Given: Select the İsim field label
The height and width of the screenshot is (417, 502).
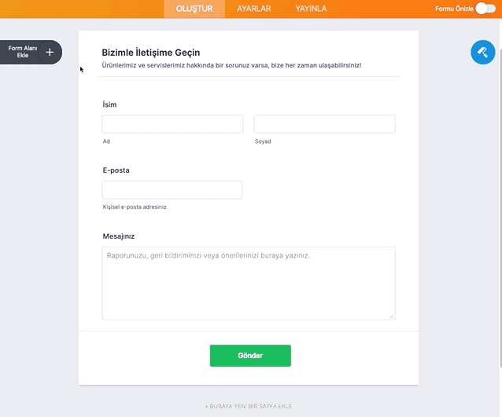Looking at the screenshot, I should tap(109, 104).
